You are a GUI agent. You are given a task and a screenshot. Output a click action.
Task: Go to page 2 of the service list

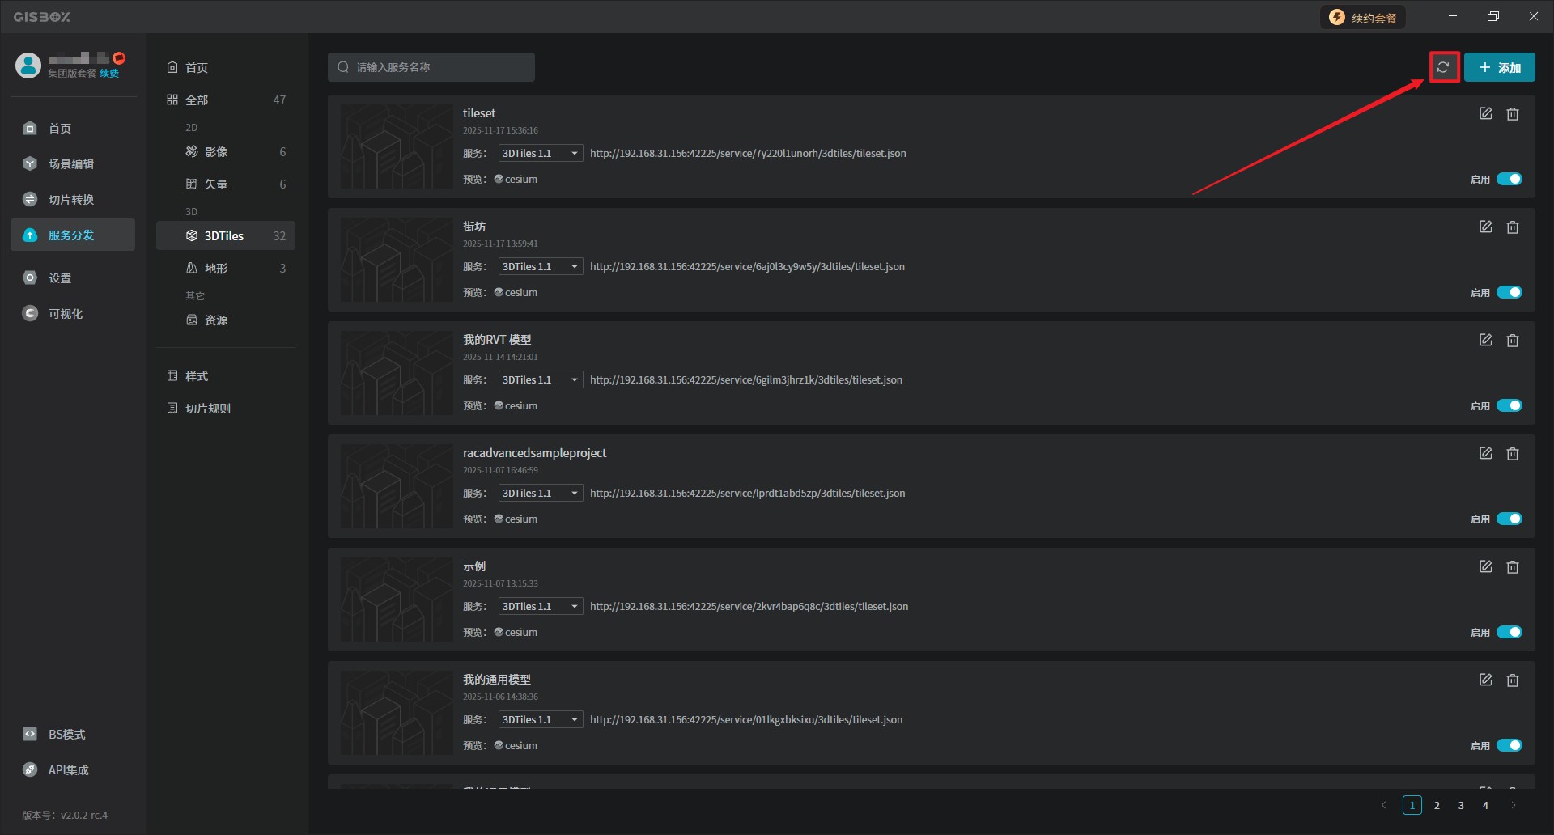pos(1437,805)
